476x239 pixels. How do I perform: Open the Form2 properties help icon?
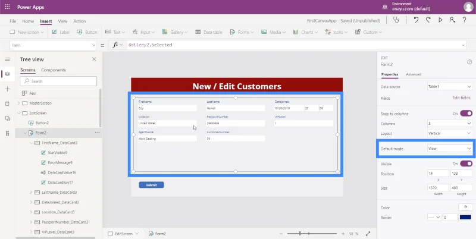click(469, 62)
